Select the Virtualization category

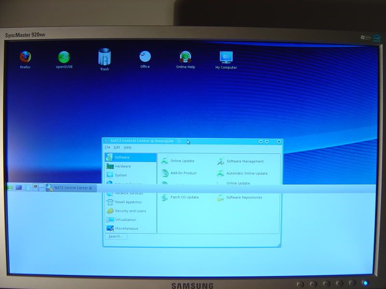point(131,220)
